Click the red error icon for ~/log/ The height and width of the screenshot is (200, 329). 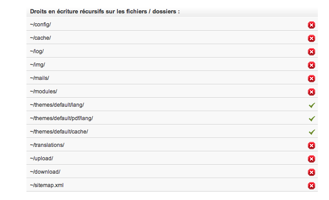312,52
